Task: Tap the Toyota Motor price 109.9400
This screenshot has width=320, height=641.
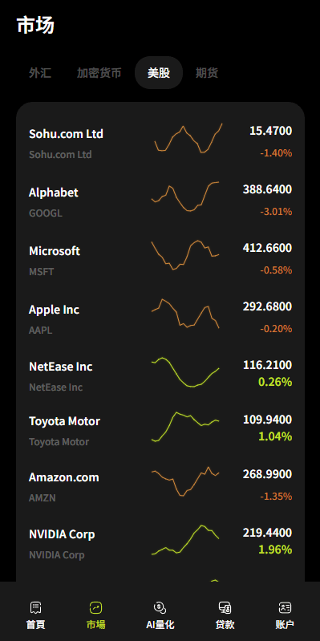Action: tap(267, 420)
